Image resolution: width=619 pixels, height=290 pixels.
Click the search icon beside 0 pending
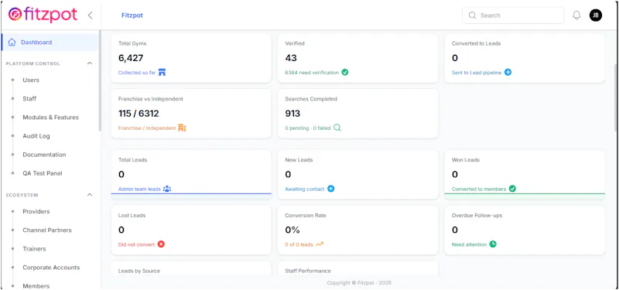(337, 128)
